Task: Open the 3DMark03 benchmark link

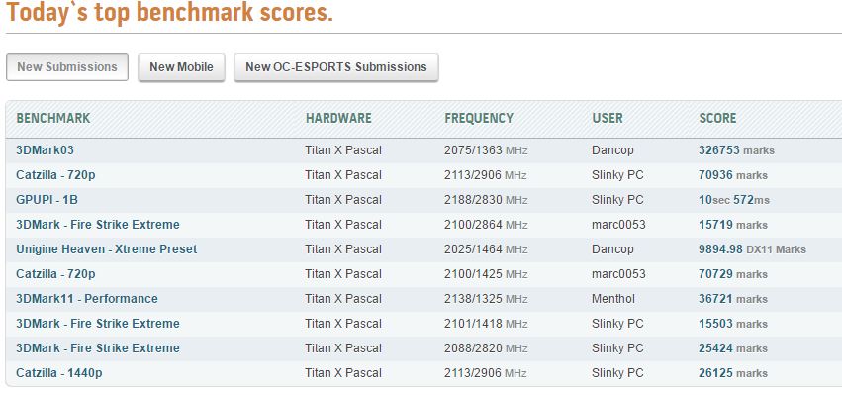Action: click(46, 150)
